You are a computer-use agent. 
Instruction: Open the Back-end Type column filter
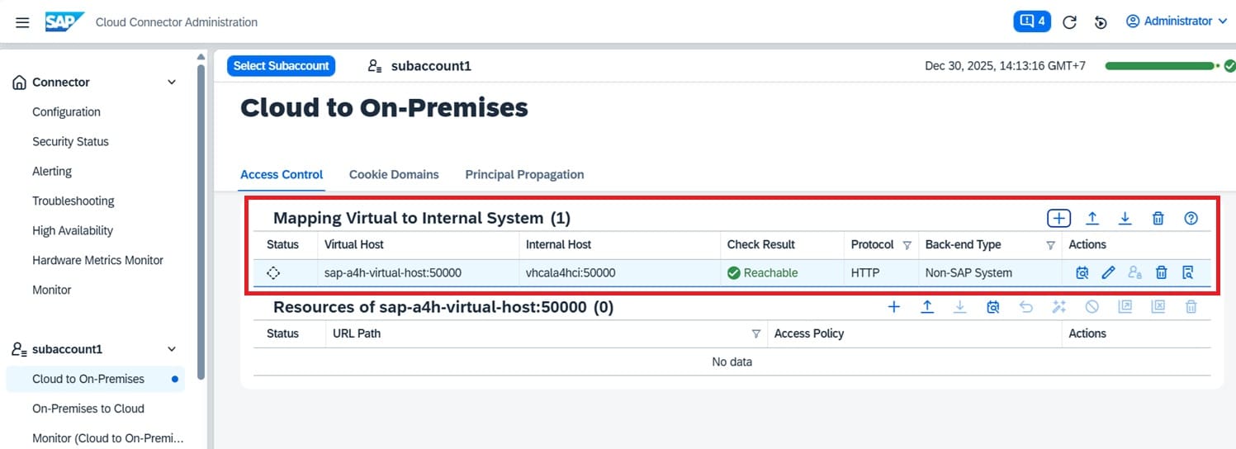point(1050,245)
